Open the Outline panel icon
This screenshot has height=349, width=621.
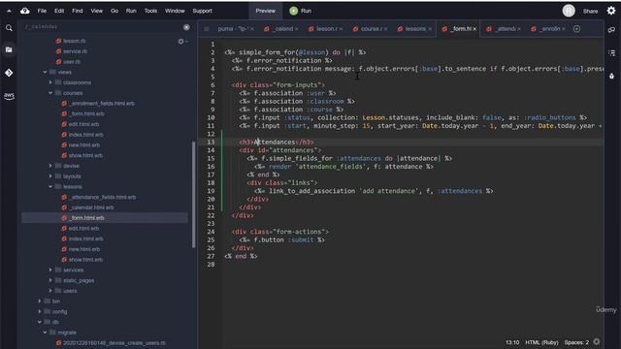click(x=611, y=52)
